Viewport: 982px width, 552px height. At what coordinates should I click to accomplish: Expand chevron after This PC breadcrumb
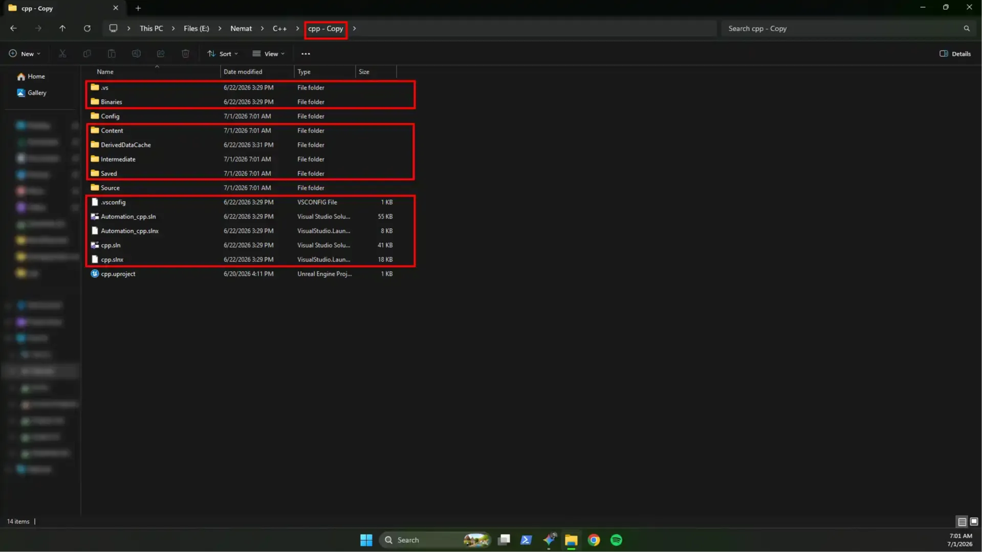(x=173, y=29)
